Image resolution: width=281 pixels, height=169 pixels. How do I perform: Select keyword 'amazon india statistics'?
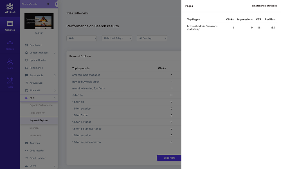click(86, 75)
